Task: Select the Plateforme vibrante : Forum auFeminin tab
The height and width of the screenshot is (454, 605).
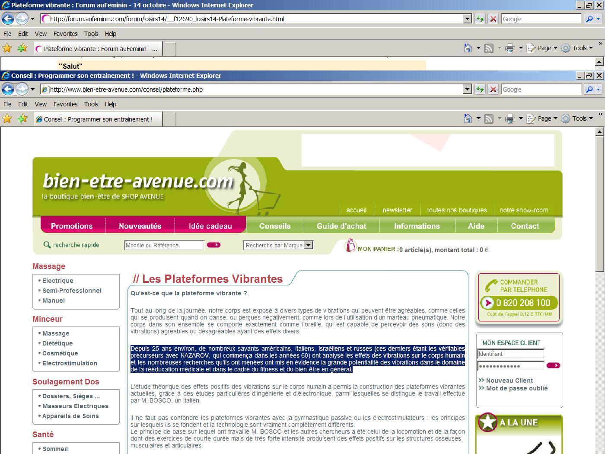Action: (x=98, y=48)
